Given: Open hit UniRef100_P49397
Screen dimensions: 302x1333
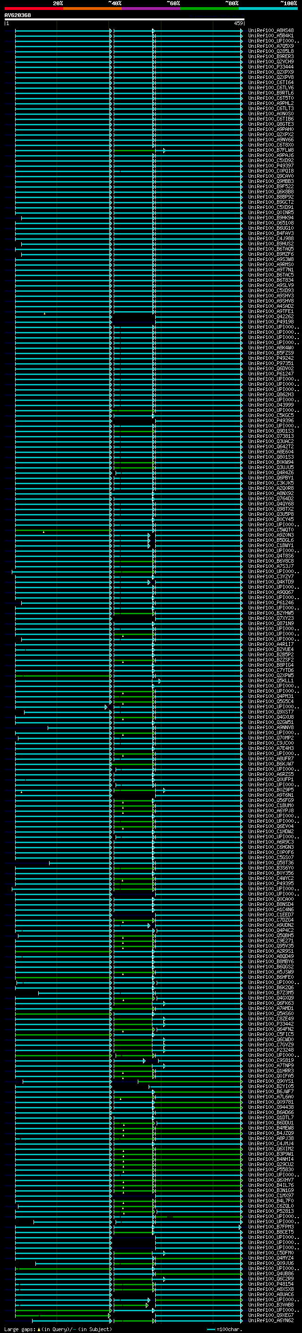Looking at the screenshot, I should (x=271, y=166).
